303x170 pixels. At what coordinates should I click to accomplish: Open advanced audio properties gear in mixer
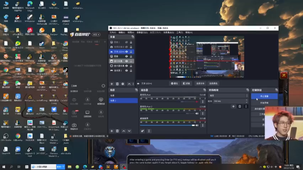pyautogui.click(x=142, y=131)
